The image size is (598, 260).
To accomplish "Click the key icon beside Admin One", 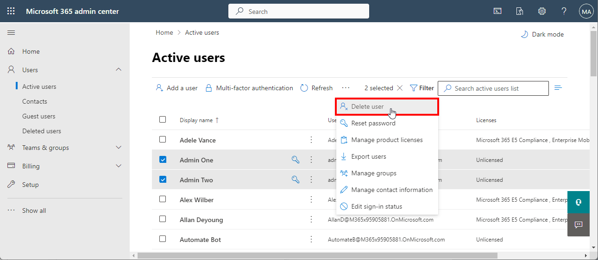I will (295, 160).
